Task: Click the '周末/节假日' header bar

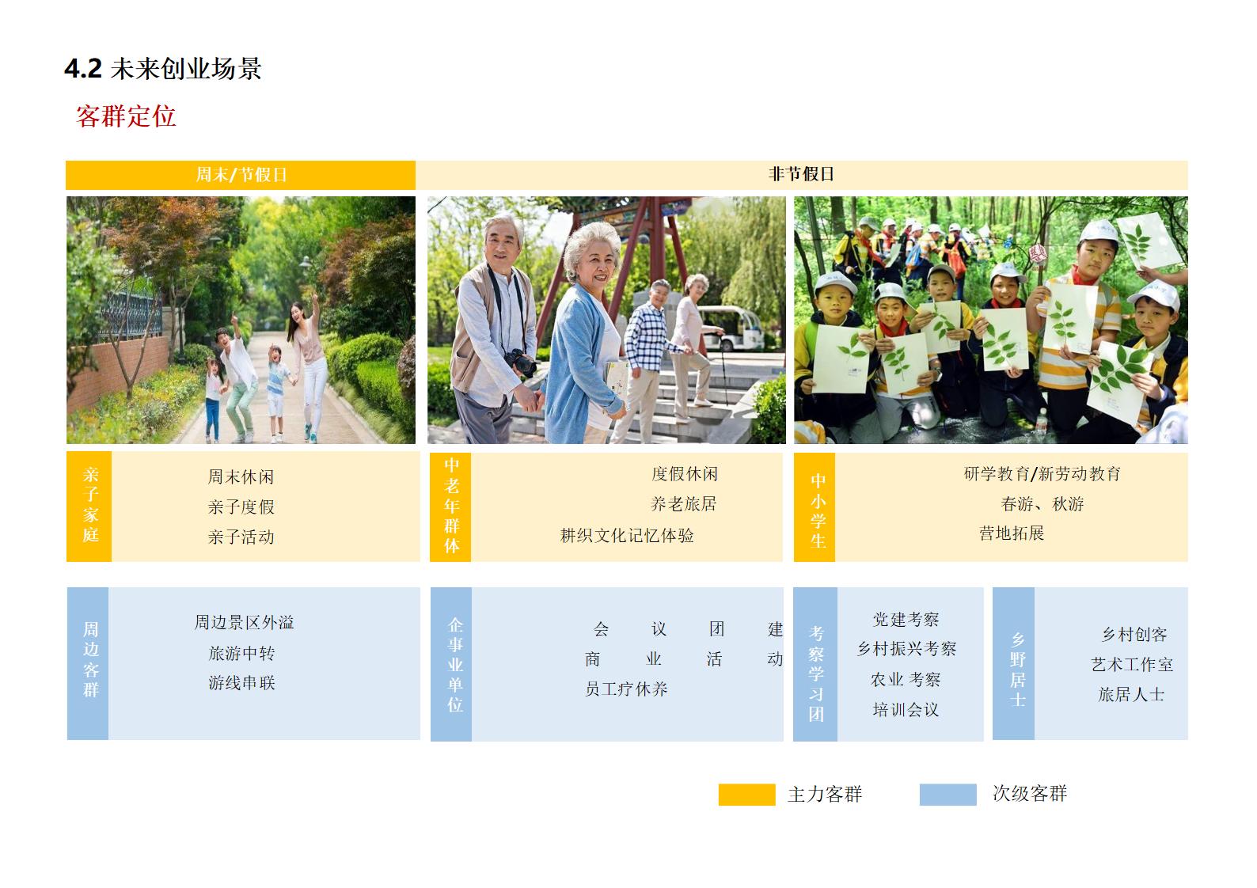Action: click(241, 175)
